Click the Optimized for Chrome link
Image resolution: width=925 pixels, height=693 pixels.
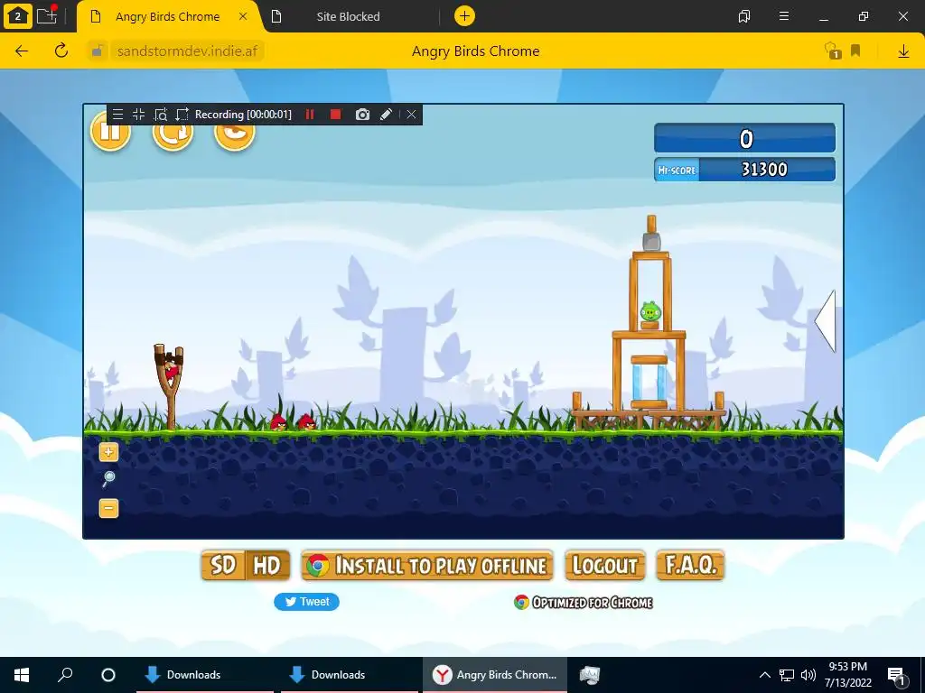click(584, 602)
